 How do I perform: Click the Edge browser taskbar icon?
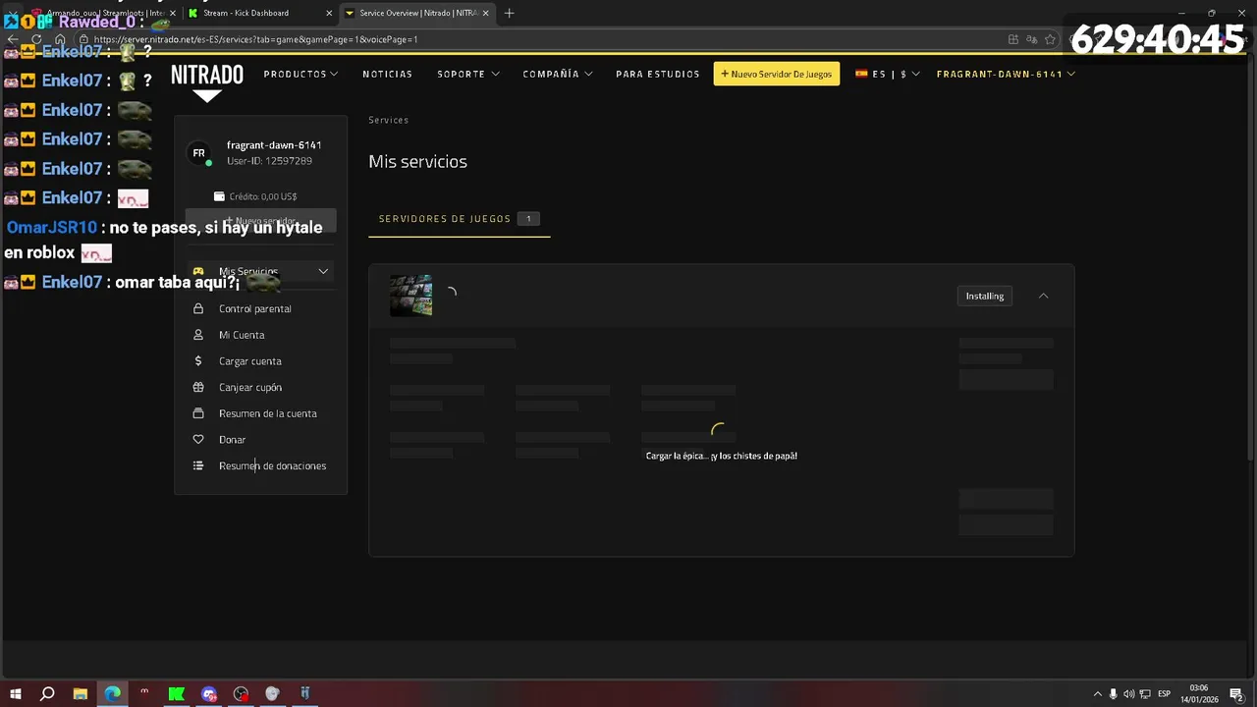pos(112,694)
